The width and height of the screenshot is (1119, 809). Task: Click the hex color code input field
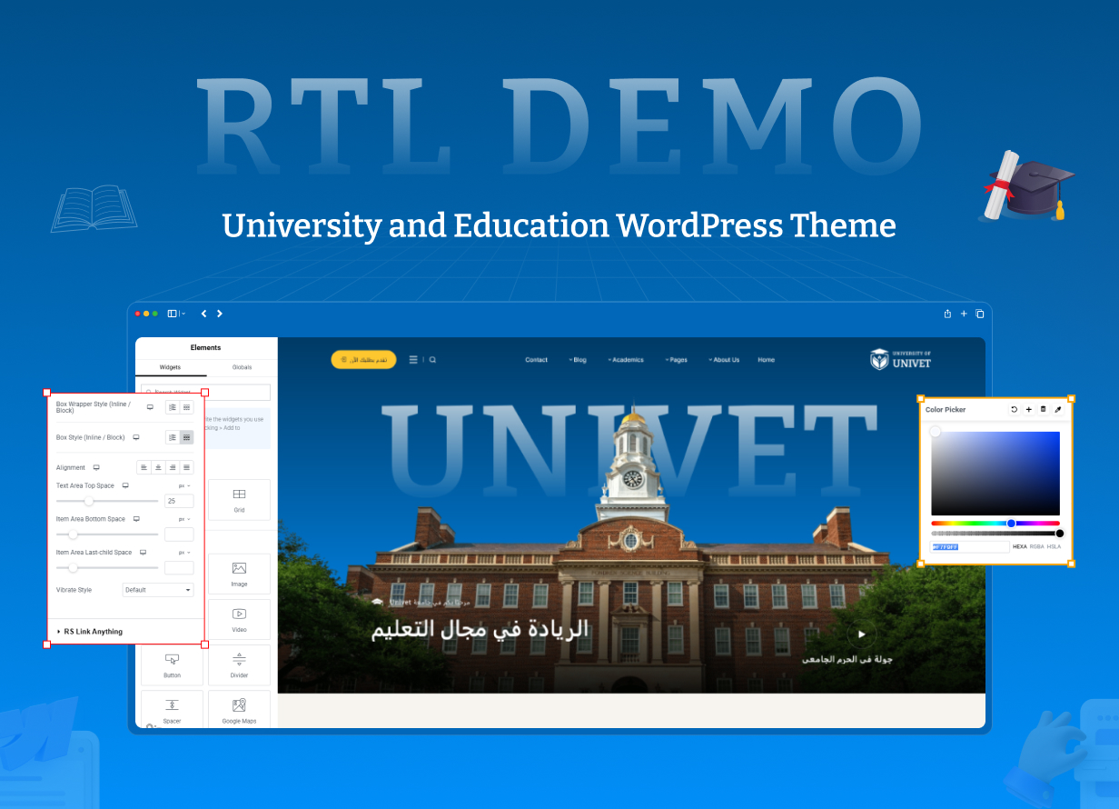(x=970, y=547)
